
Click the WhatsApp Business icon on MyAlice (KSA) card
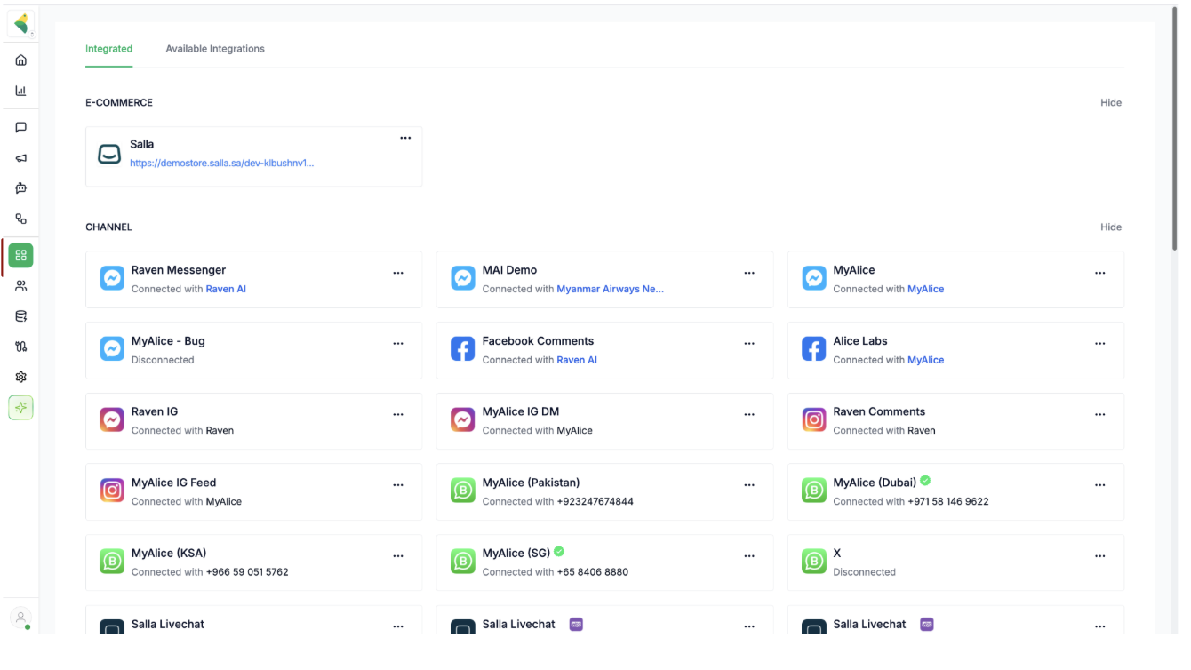tap(112, 562)
